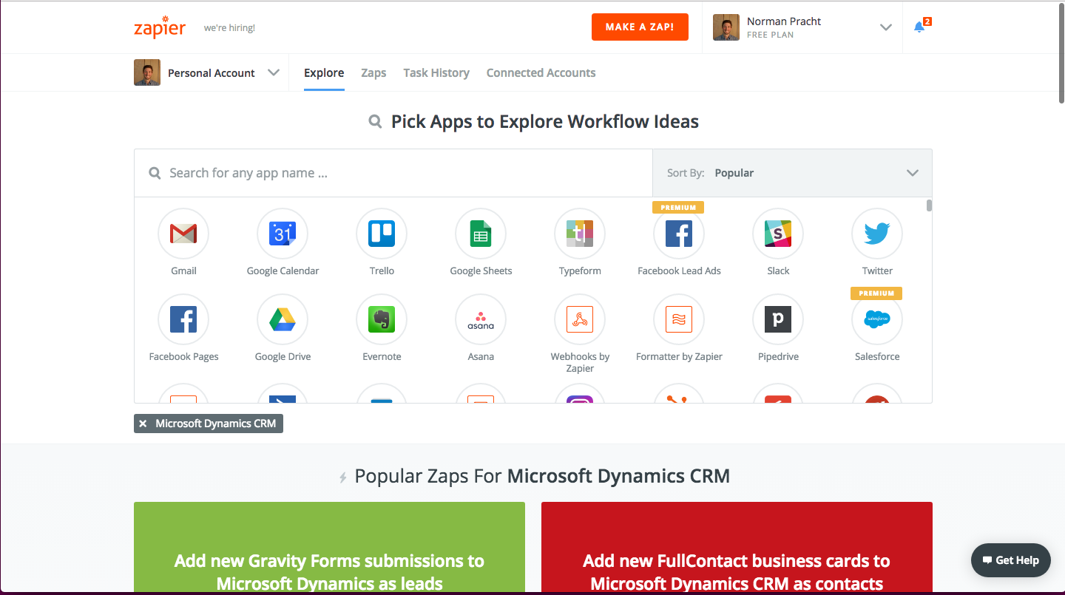Click the FREE PLAN text
Screen dimensions: 1065x595
tap(770, 35)
